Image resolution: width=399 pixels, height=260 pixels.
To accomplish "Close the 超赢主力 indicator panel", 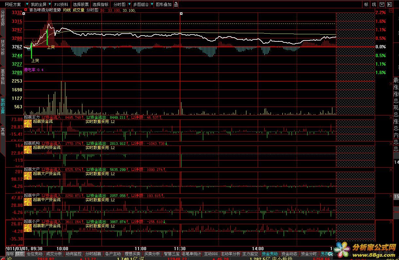I will 391,117.
